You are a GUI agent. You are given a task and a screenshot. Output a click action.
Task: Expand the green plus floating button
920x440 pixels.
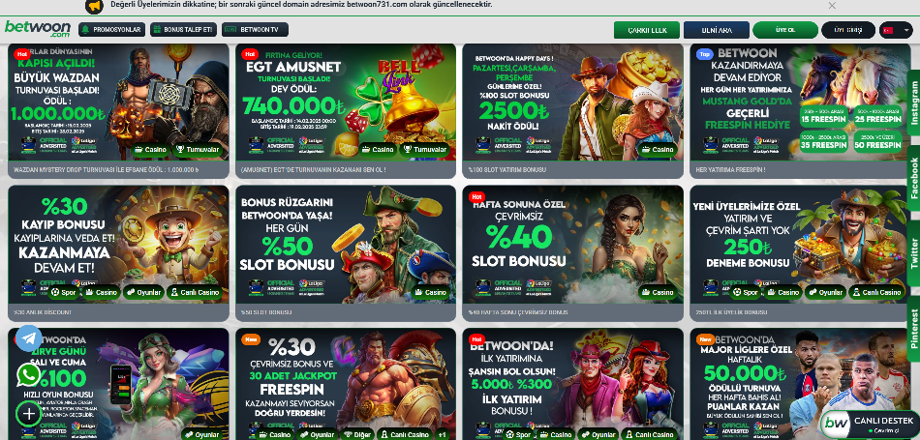click(x=29, y=414)
